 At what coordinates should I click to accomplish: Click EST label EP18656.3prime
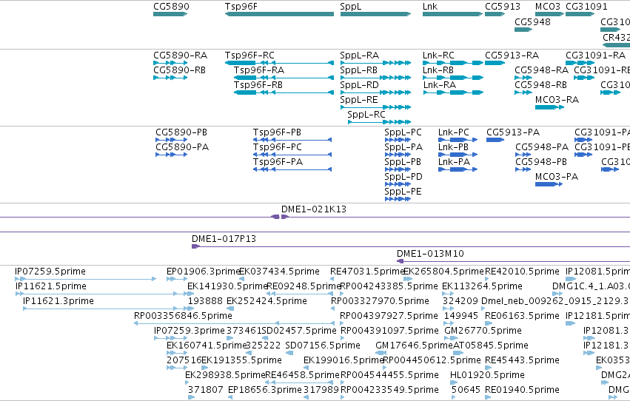point(264,390)
